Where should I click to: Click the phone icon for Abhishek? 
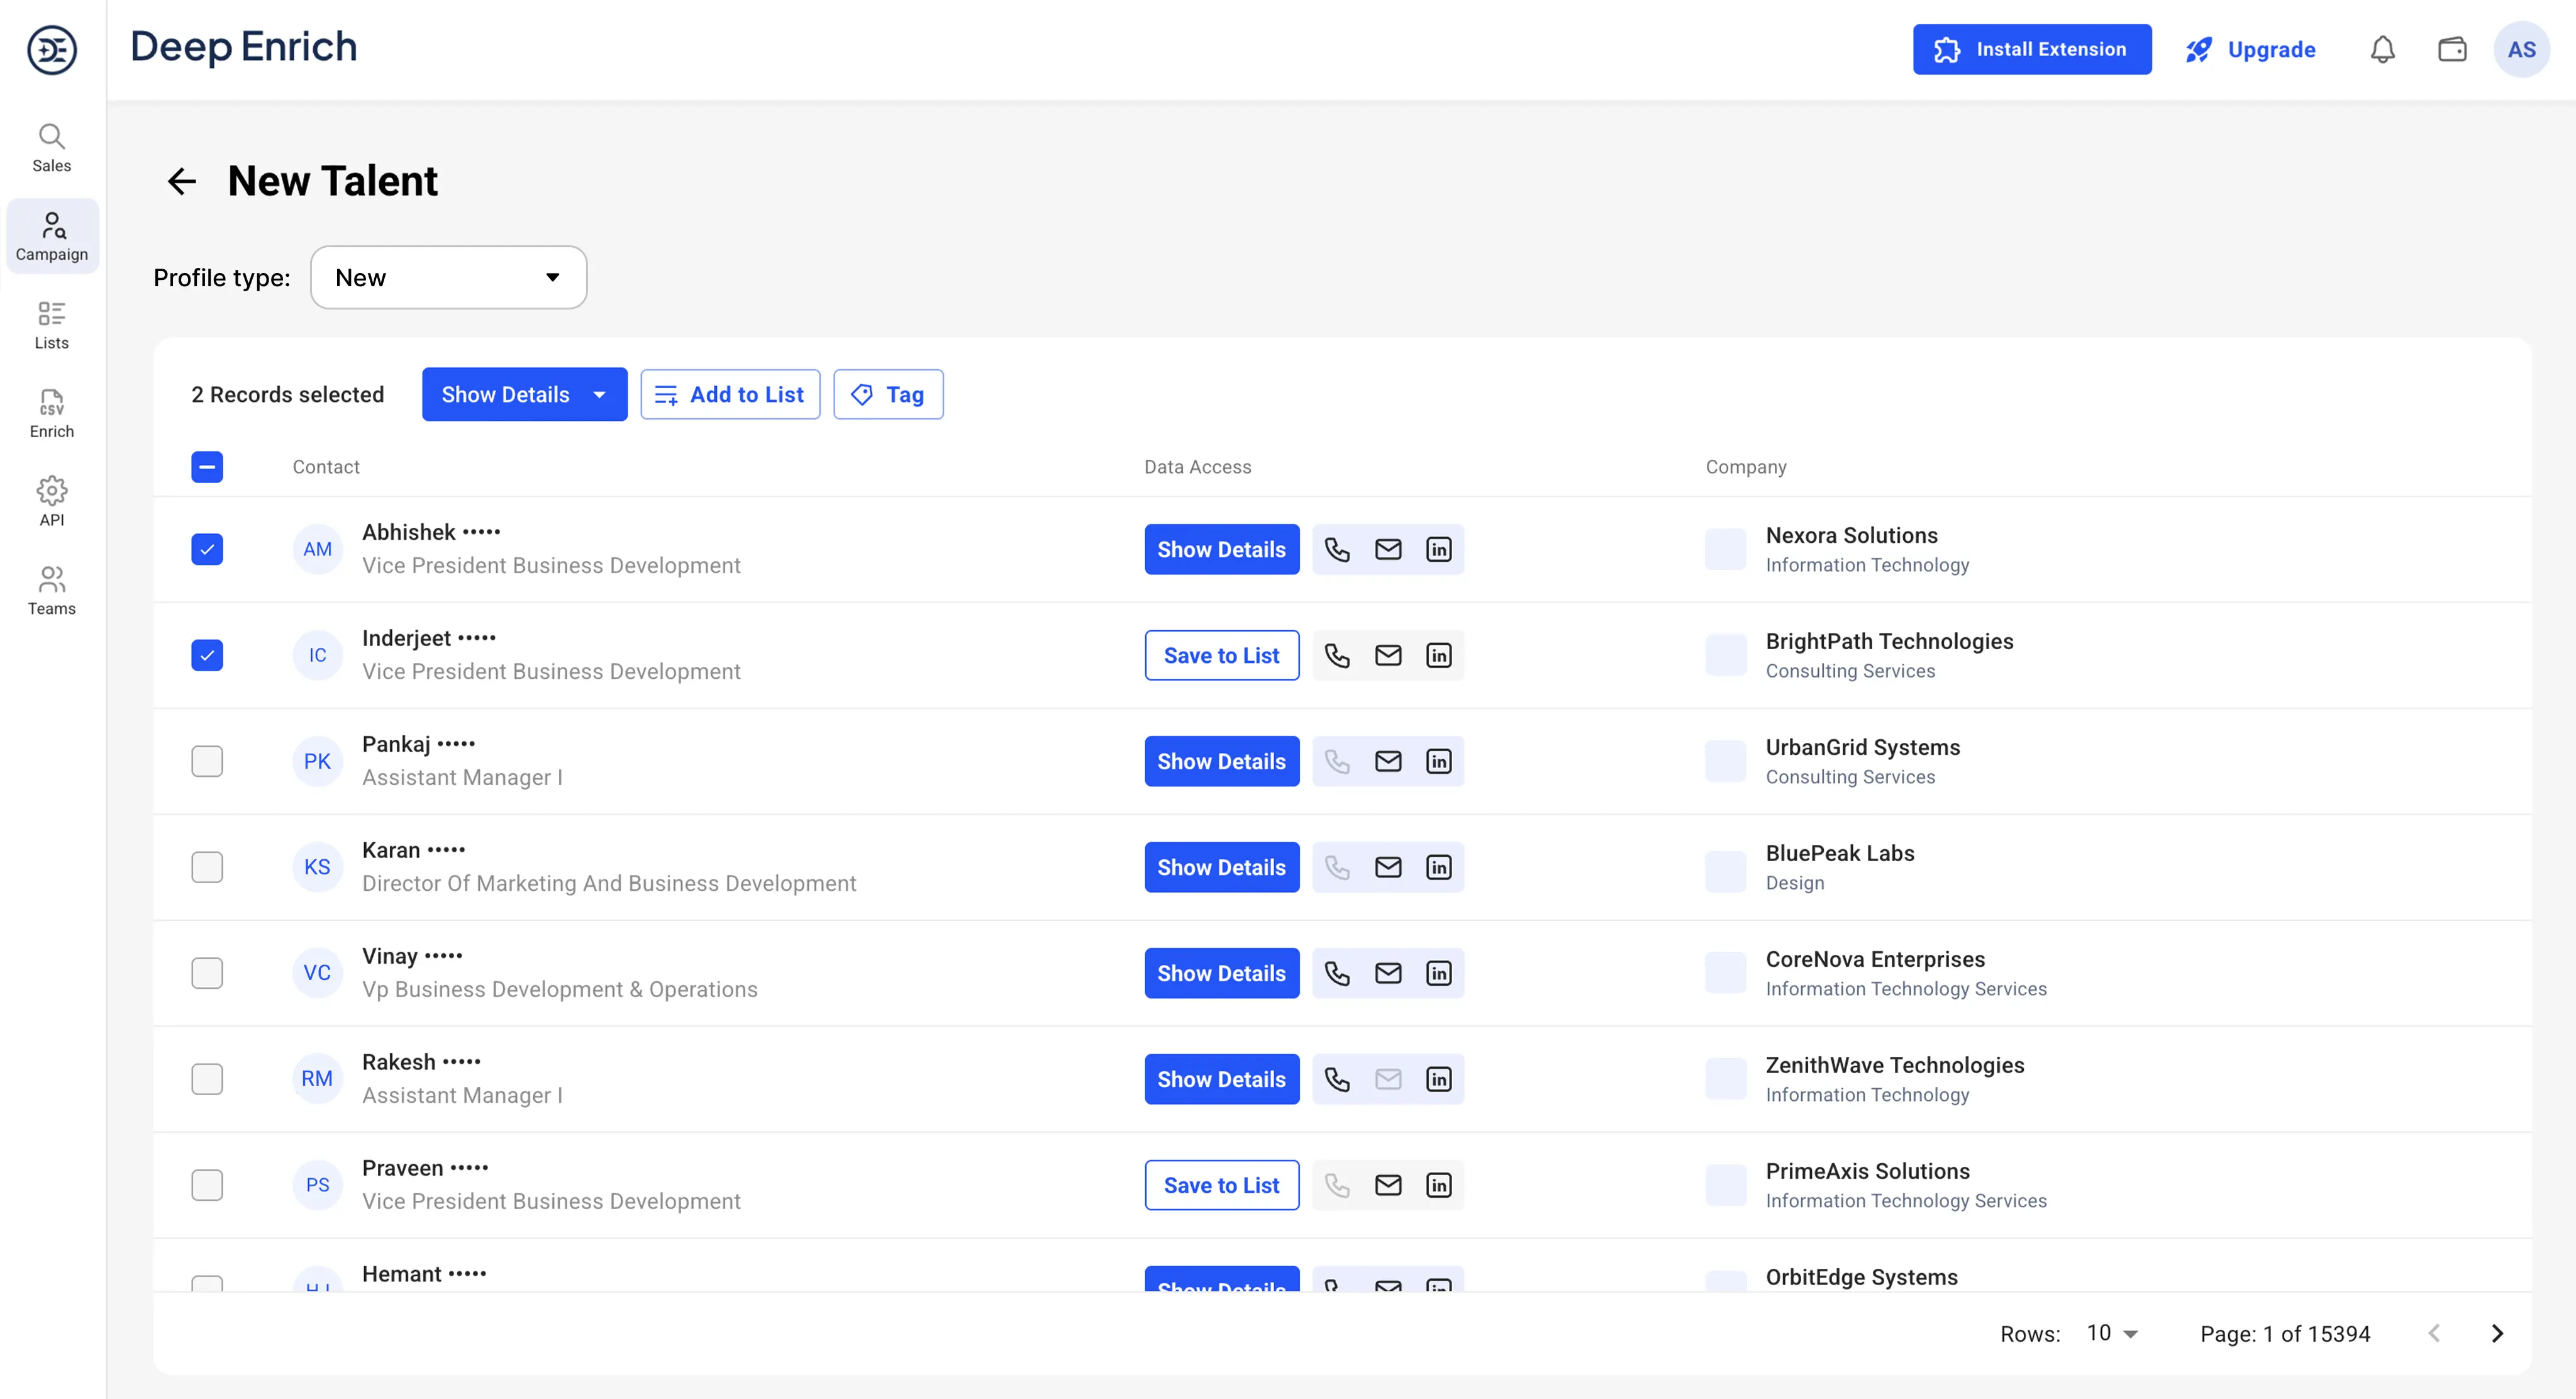pyautogui.click(x=1337, y=549)
